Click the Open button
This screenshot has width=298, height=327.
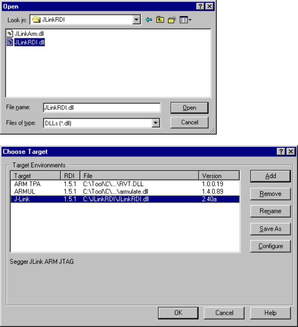(189, 108)
